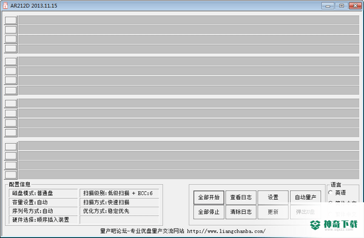Click fourth port button in the third group
The width and height of the screenshot is (364, 238).
point(11,133)
